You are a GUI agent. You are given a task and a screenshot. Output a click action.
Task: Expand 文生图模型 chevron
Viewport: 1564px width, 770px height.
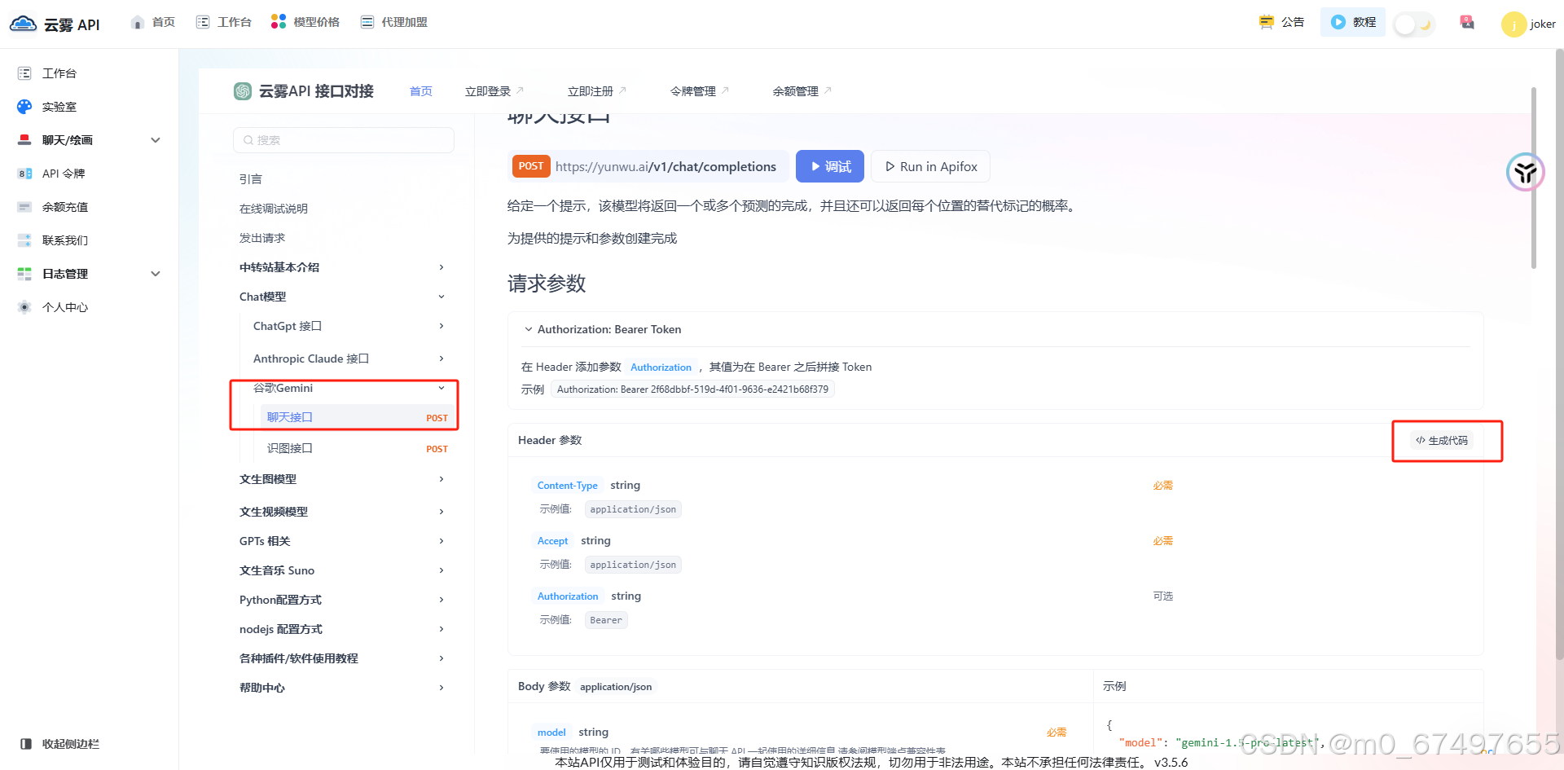tap(442, 479)
